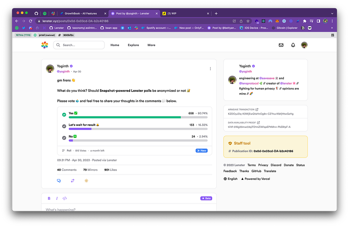
Task: Click the Yes poll progress bar
Action: coord(138,117)
